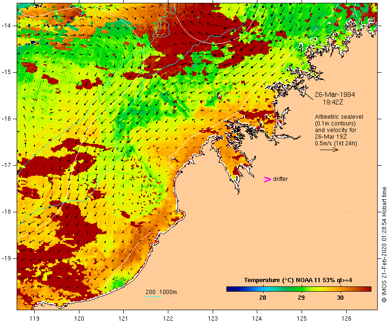Click the latitude axis label '-16'

click(x=6, y=119)
